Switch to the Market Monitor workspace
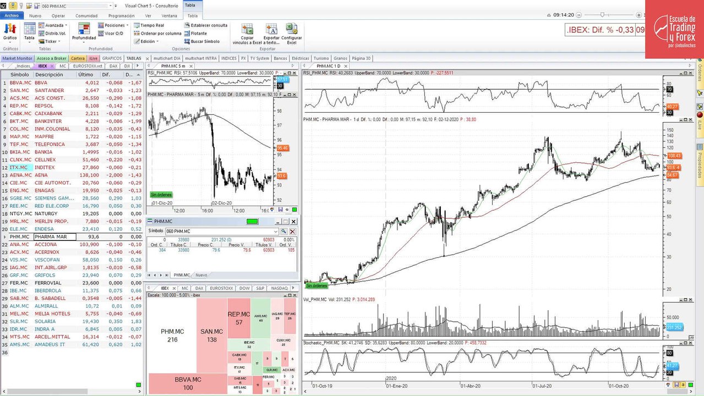The width and height of the screenshot is (704, 396). pyautogui.click(x=17, y=58)
